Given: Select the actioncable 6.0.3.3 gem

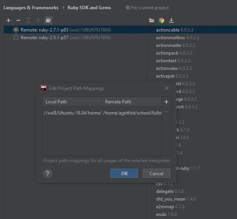Looking at the screenshot, I should [x=174, y=30].
